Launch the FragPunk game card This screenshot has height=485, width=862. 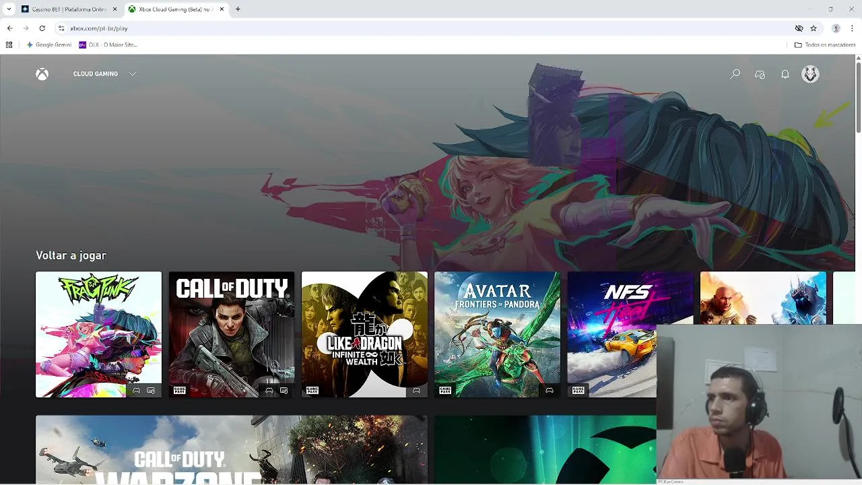coord(98,334)
